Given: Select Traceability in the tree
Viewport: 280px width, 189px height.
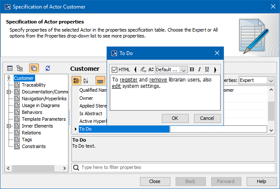Looking at the screenshot, I should tap(33, 85).
